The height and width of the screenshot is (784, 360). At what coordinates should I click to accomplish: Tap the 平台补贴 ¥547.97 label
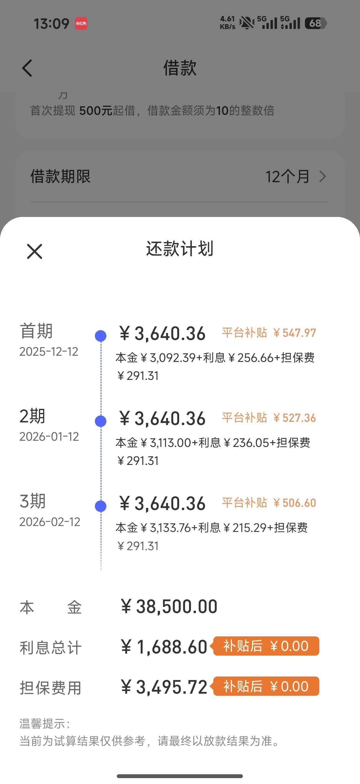(269, 333)
